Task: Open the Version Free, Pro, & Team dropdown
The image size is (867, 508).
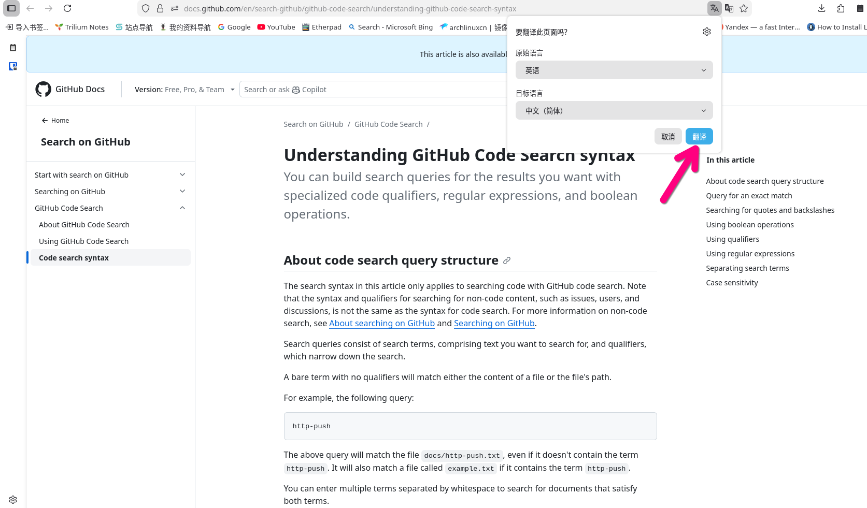Action: coord(184,90)
